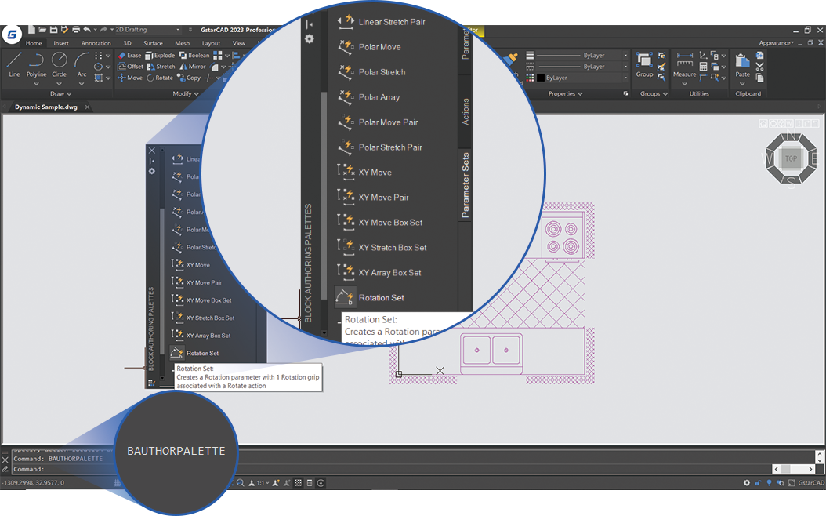The image size is (826, 516).
Task: Select the Line drawing tool
Action: pyautogui.click(x=14, y=65)
